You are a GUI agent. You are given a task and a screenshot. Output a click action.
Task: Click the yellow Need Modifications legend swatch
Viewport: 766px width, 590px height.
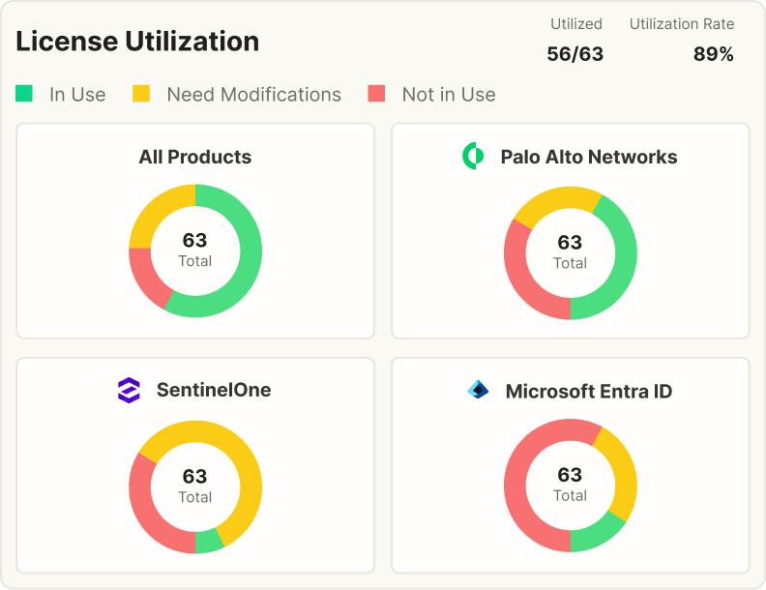[141, 93]
